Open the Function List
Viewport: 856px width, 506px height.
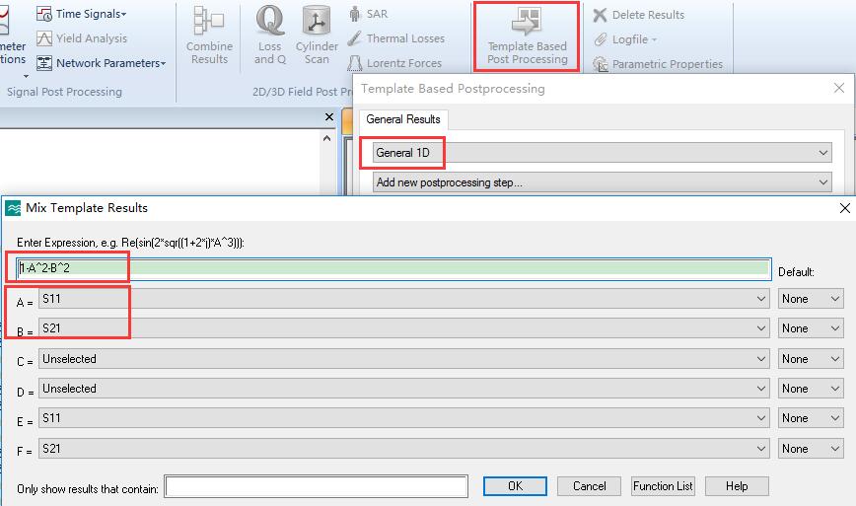[663, 486]
